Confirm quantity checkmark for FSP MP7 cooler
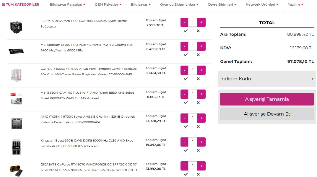The height and width of the screenshot is (177, 317). pos(186,31)
